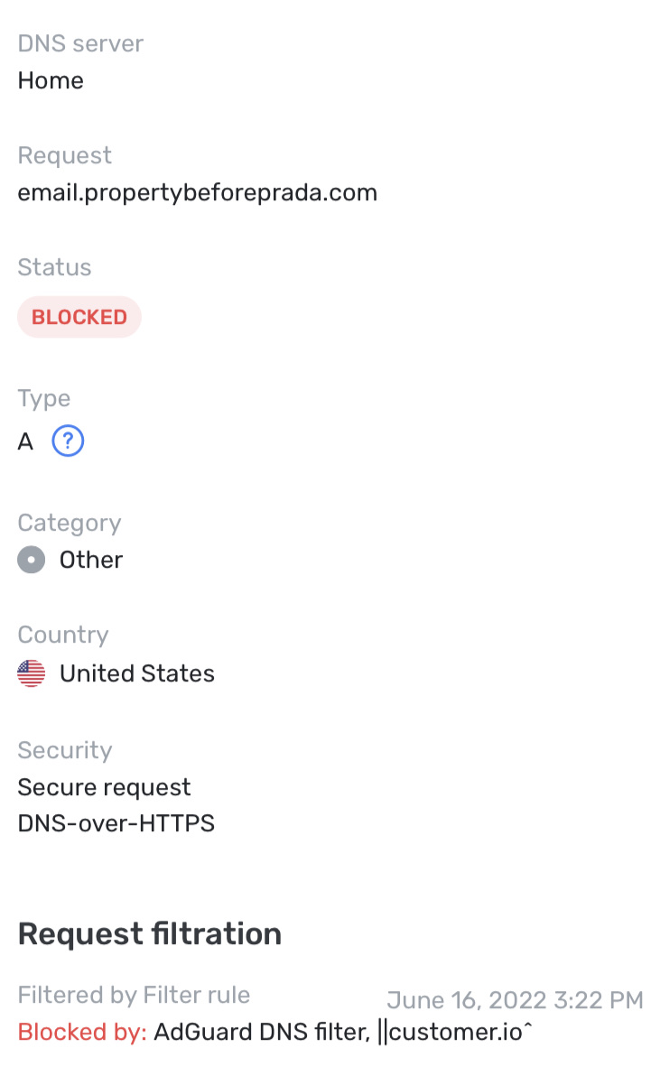651x1076 pixels.
Task: Click the Filtered by Filter rule label
Action: pos(134,994)
